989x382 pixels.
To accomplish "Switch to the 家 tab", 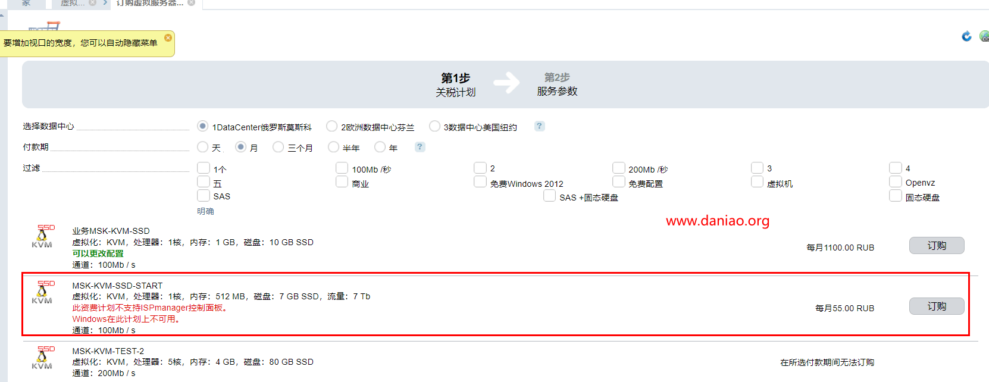I will point(26,3).
